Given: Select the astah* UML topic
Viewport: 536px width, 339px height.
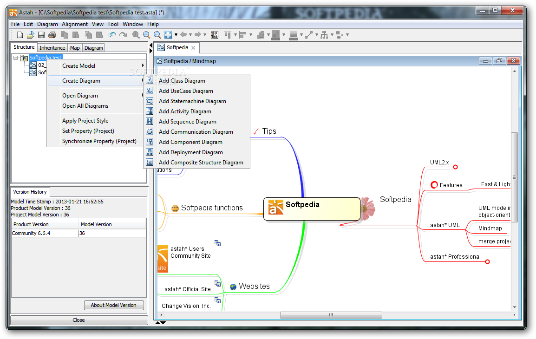Looking at the screenshot, I should tap(444, 225).
